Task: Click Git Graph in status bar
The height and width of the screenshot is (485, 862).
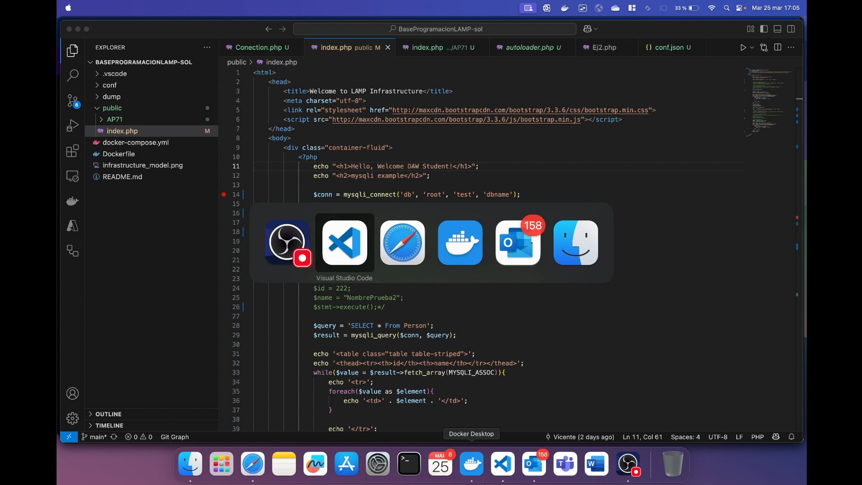Action: pyautogui.click(x=175, y=437)
